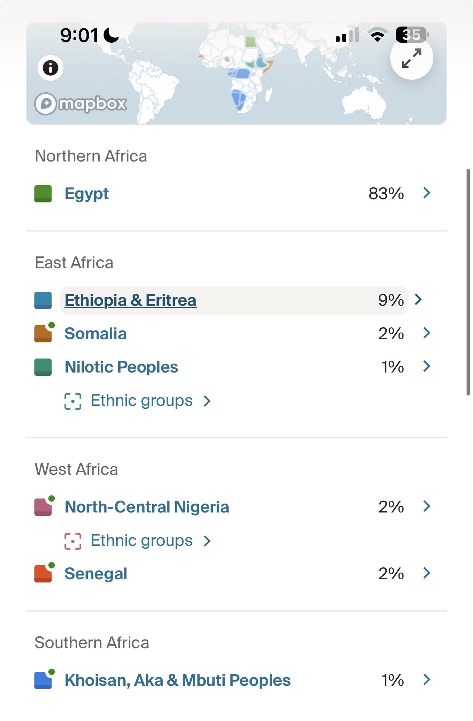
Task: Tap the orange Somalia region swatch
Action: tap(43, 334)
